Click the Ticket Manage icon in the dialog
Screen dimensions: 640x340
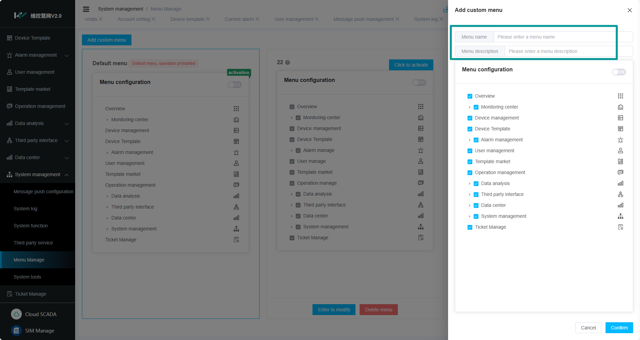pyautogui.click(x=620, y=227)
